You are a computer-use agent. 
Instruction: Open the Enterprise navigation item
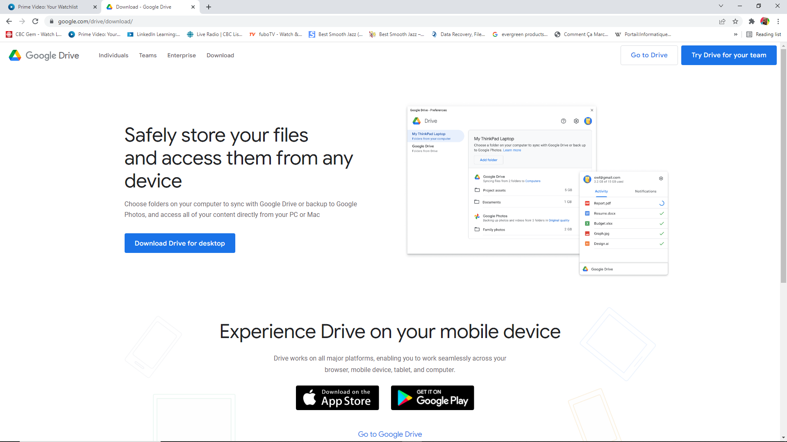pyautogui.click(x=182, y=55)
